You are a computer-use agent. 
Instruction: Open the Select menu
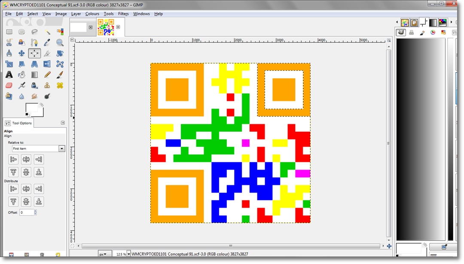pyautogui.click(x=33, y=14)
